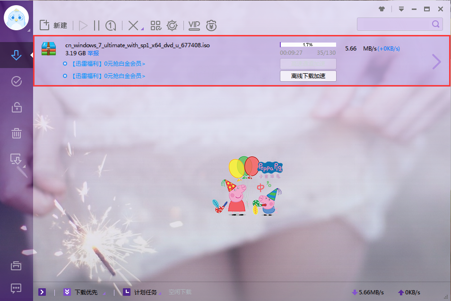Image resolution: width=451 pixels, height=301 pixels.
Task: Click the skin shirt icon in title bar
Action: coord(382,9)
